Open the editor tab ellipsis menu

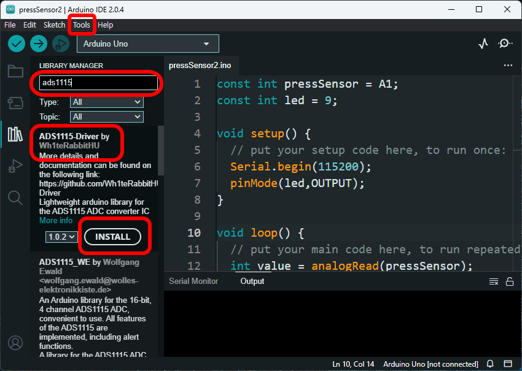pyautogui.click(x=508, y=66)
